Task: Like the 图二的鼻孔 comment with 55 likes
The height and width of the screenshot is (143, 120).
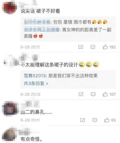Action: (x=107, y=120)
